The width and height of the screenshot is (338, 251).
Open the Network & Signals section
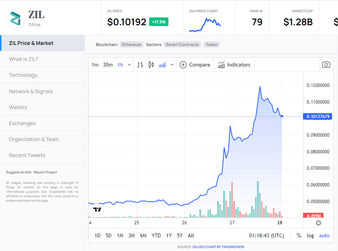tap(42, 91)
